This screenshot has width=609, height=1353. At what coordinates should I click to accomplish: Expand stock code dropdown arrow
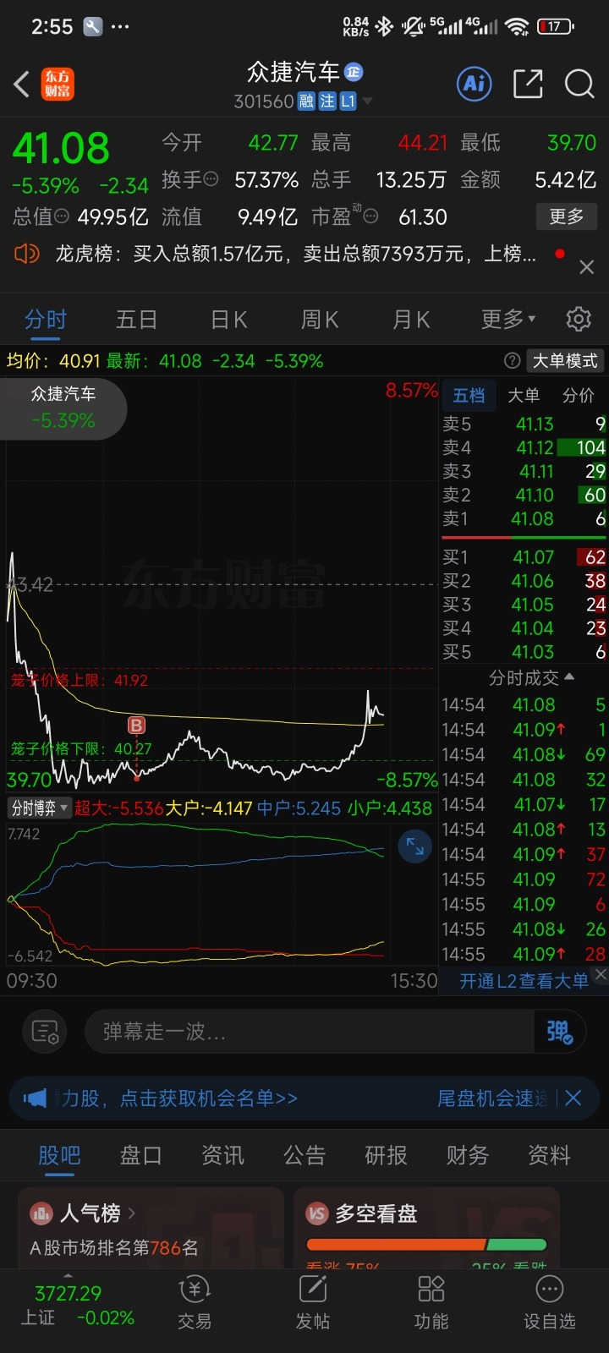click(367, 101)
